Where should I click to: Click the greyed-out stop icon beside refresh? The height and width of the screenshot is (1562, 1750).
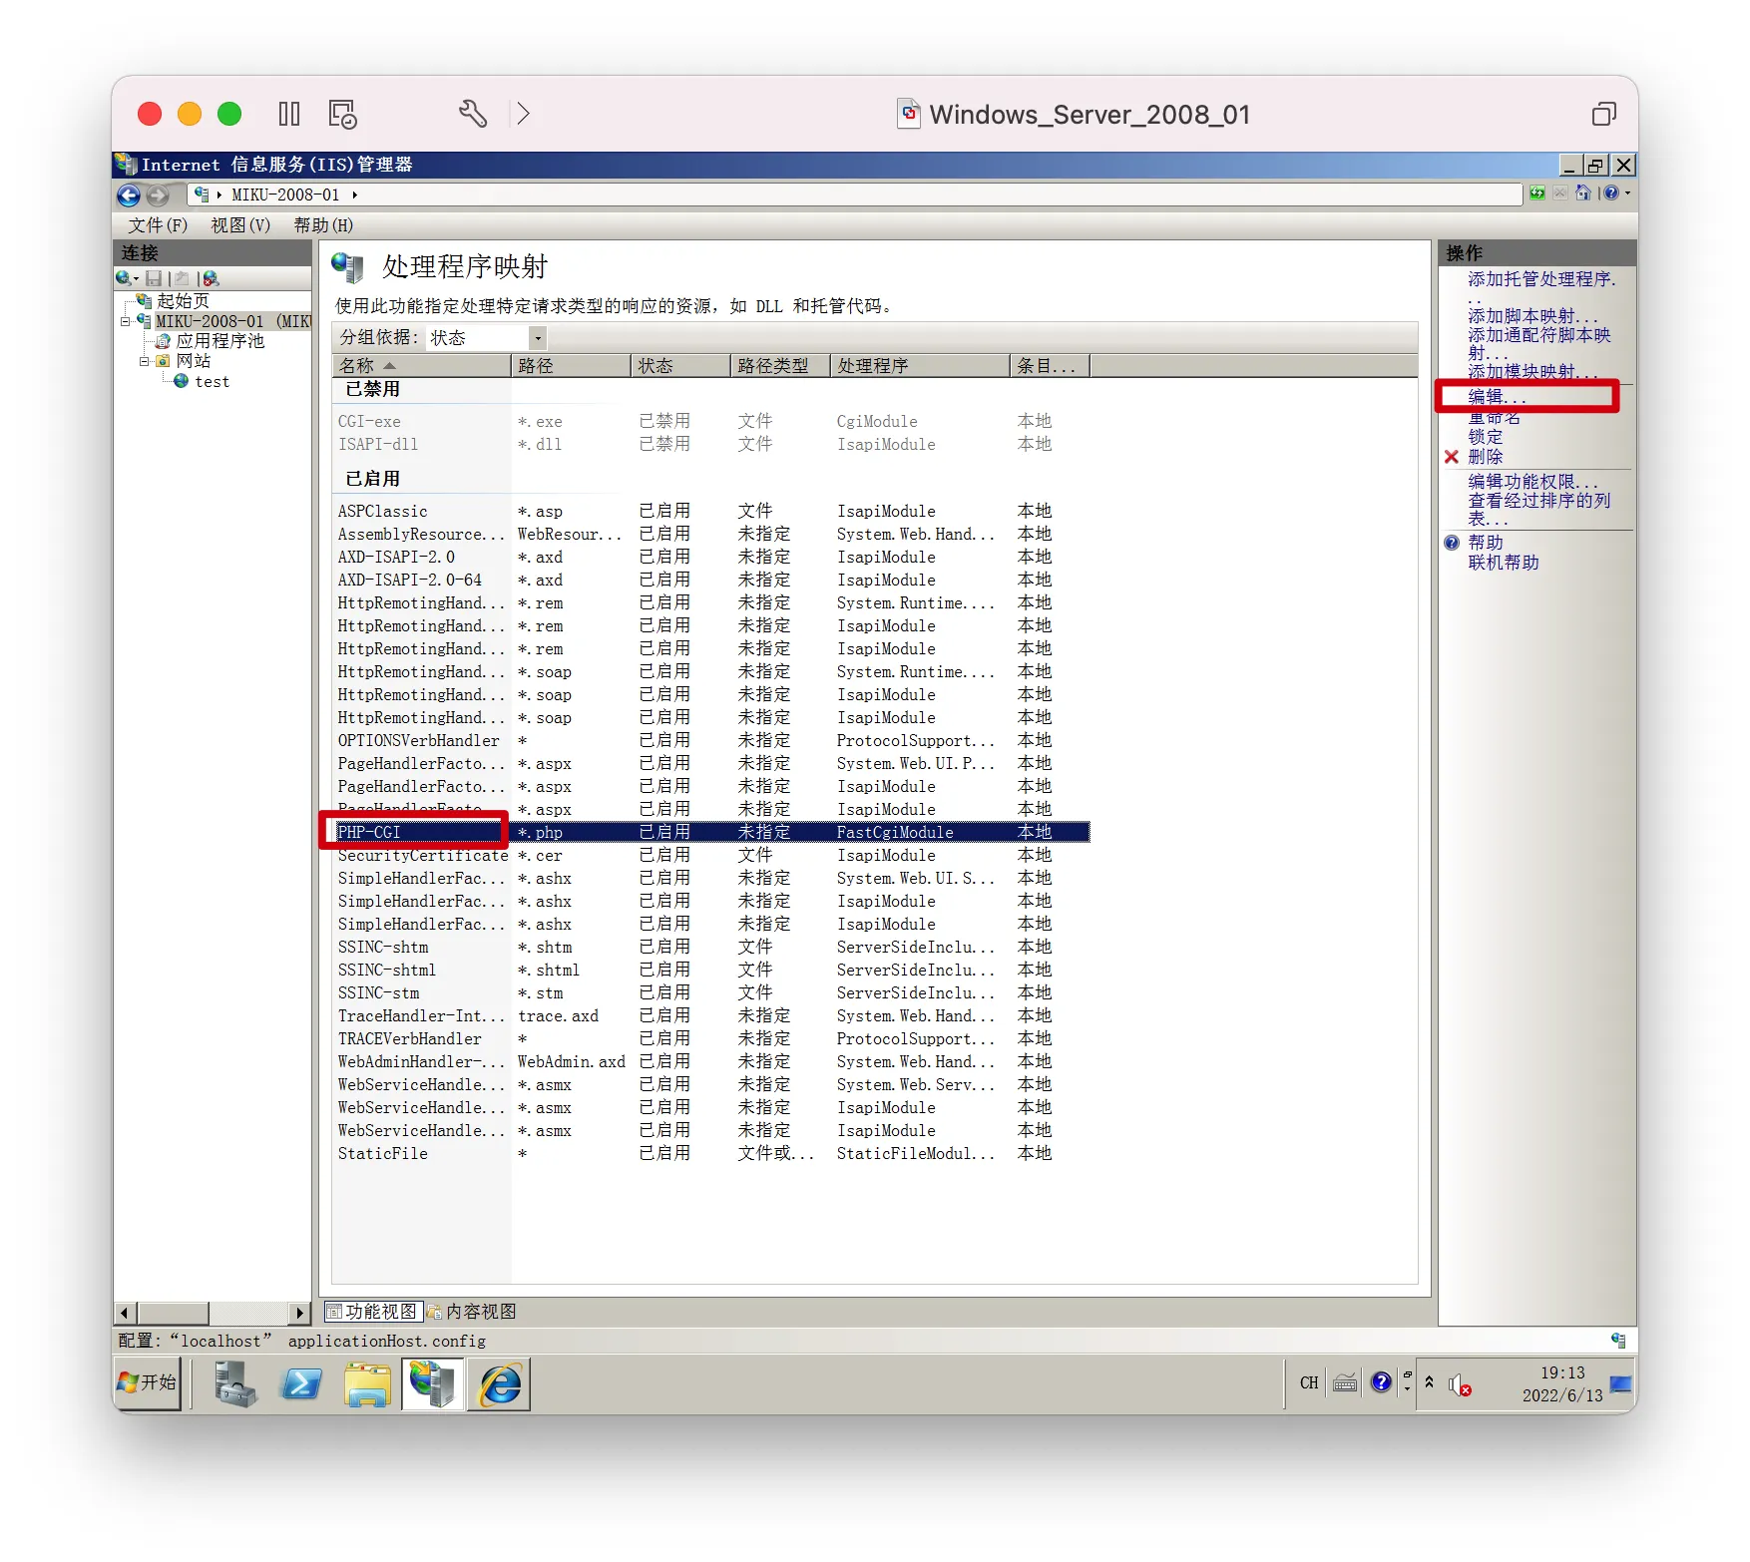click(x=1560, y=194)
